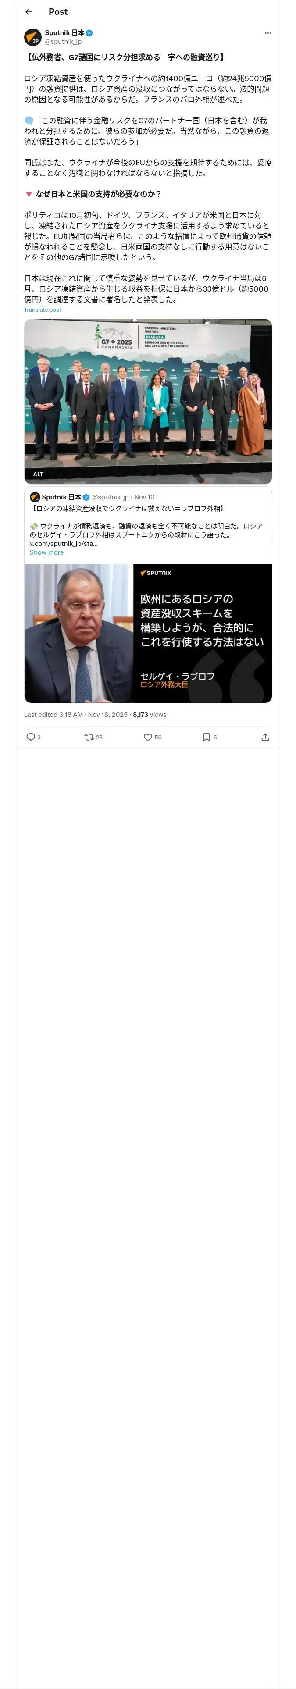Bookmark the post with the bookmark icon
This screenshot has width=296, height=1689.
[206, 737]
